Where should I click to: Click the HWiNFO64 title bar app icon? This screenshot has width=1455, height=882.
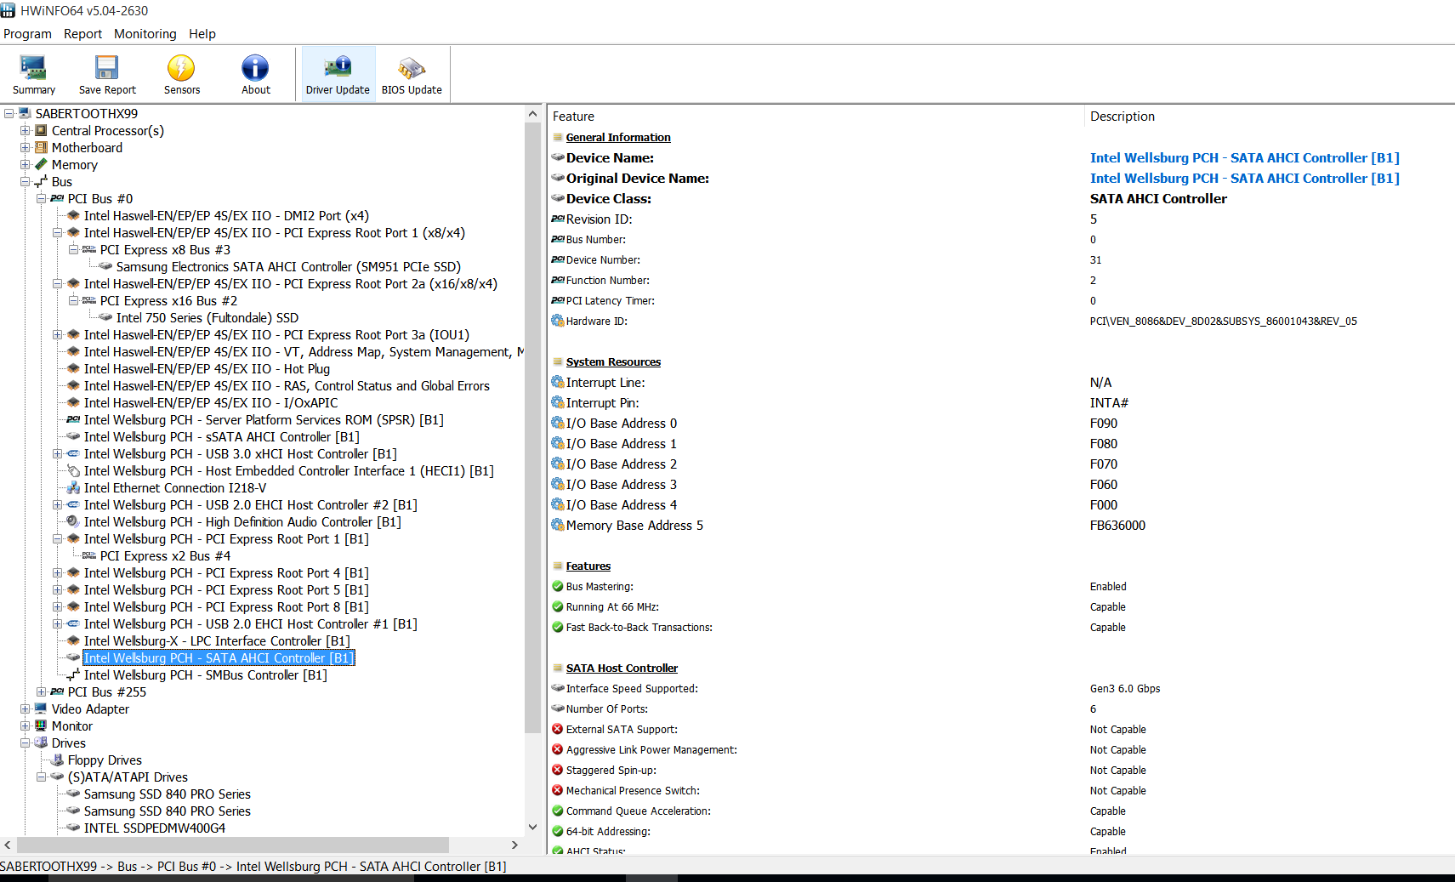[x=8, y=10]
